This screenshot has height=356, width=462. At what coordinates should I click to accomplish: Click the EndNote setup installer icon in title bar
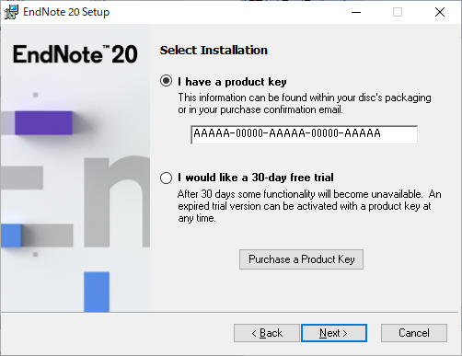pyautogui.click(x=11, y=12)
